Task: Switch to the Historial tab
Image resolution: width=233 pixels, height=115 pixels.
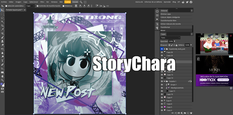Action: (x=164, y=11)
